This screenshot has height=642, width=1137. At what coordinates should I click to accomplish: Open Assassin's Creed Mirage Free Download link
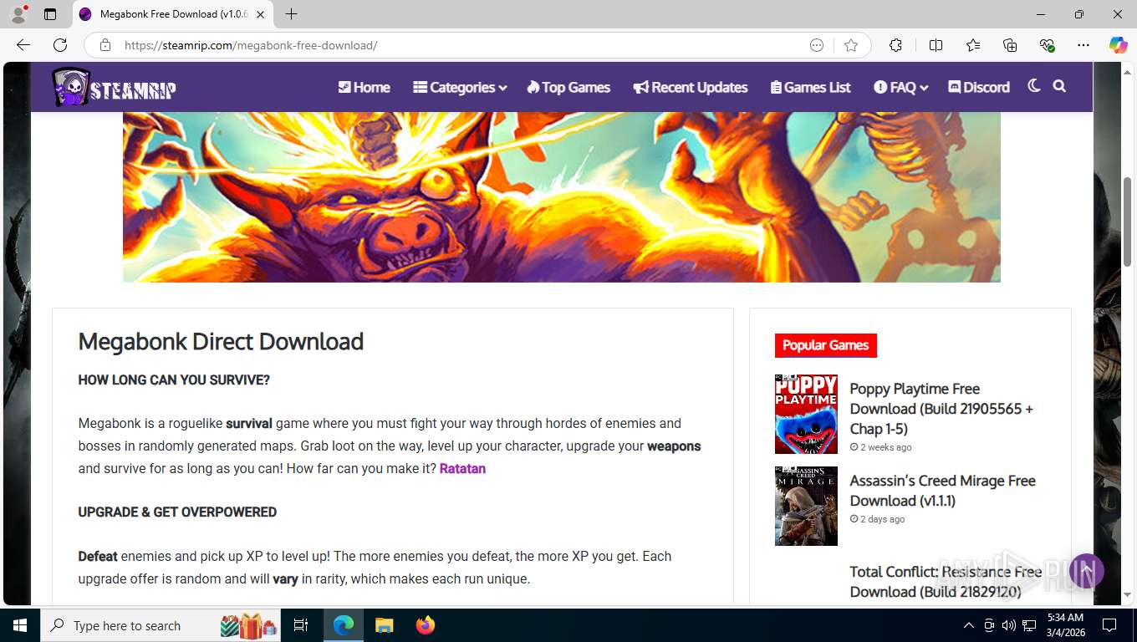(x=942, y=491)
